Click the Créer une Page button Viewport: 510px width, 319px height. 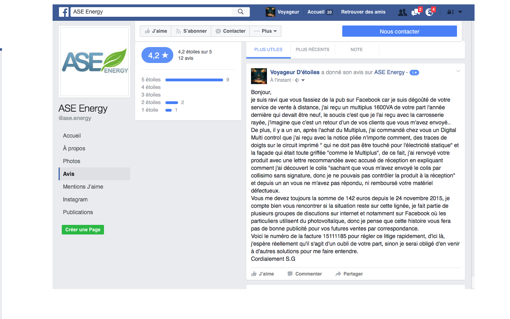click(83, 230)
